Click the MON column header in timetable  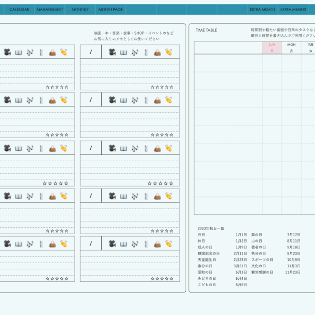(x=291, y=48)
